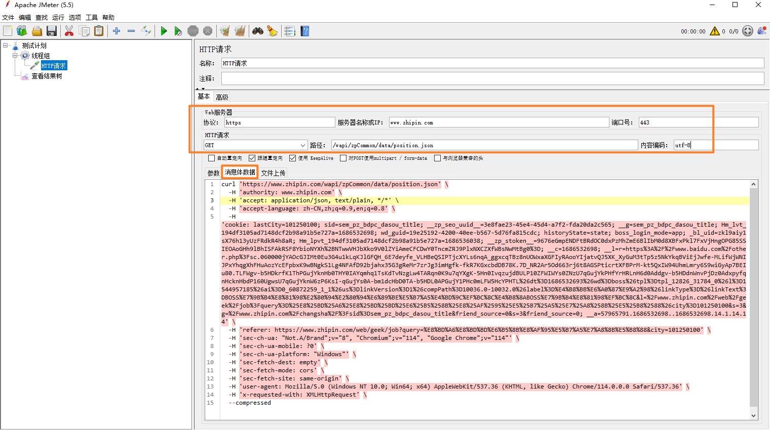This screenshot has width=770, height=430.
Task: Collapse the 测试计划 tree node toggle
Action: (x=5, y=46)
